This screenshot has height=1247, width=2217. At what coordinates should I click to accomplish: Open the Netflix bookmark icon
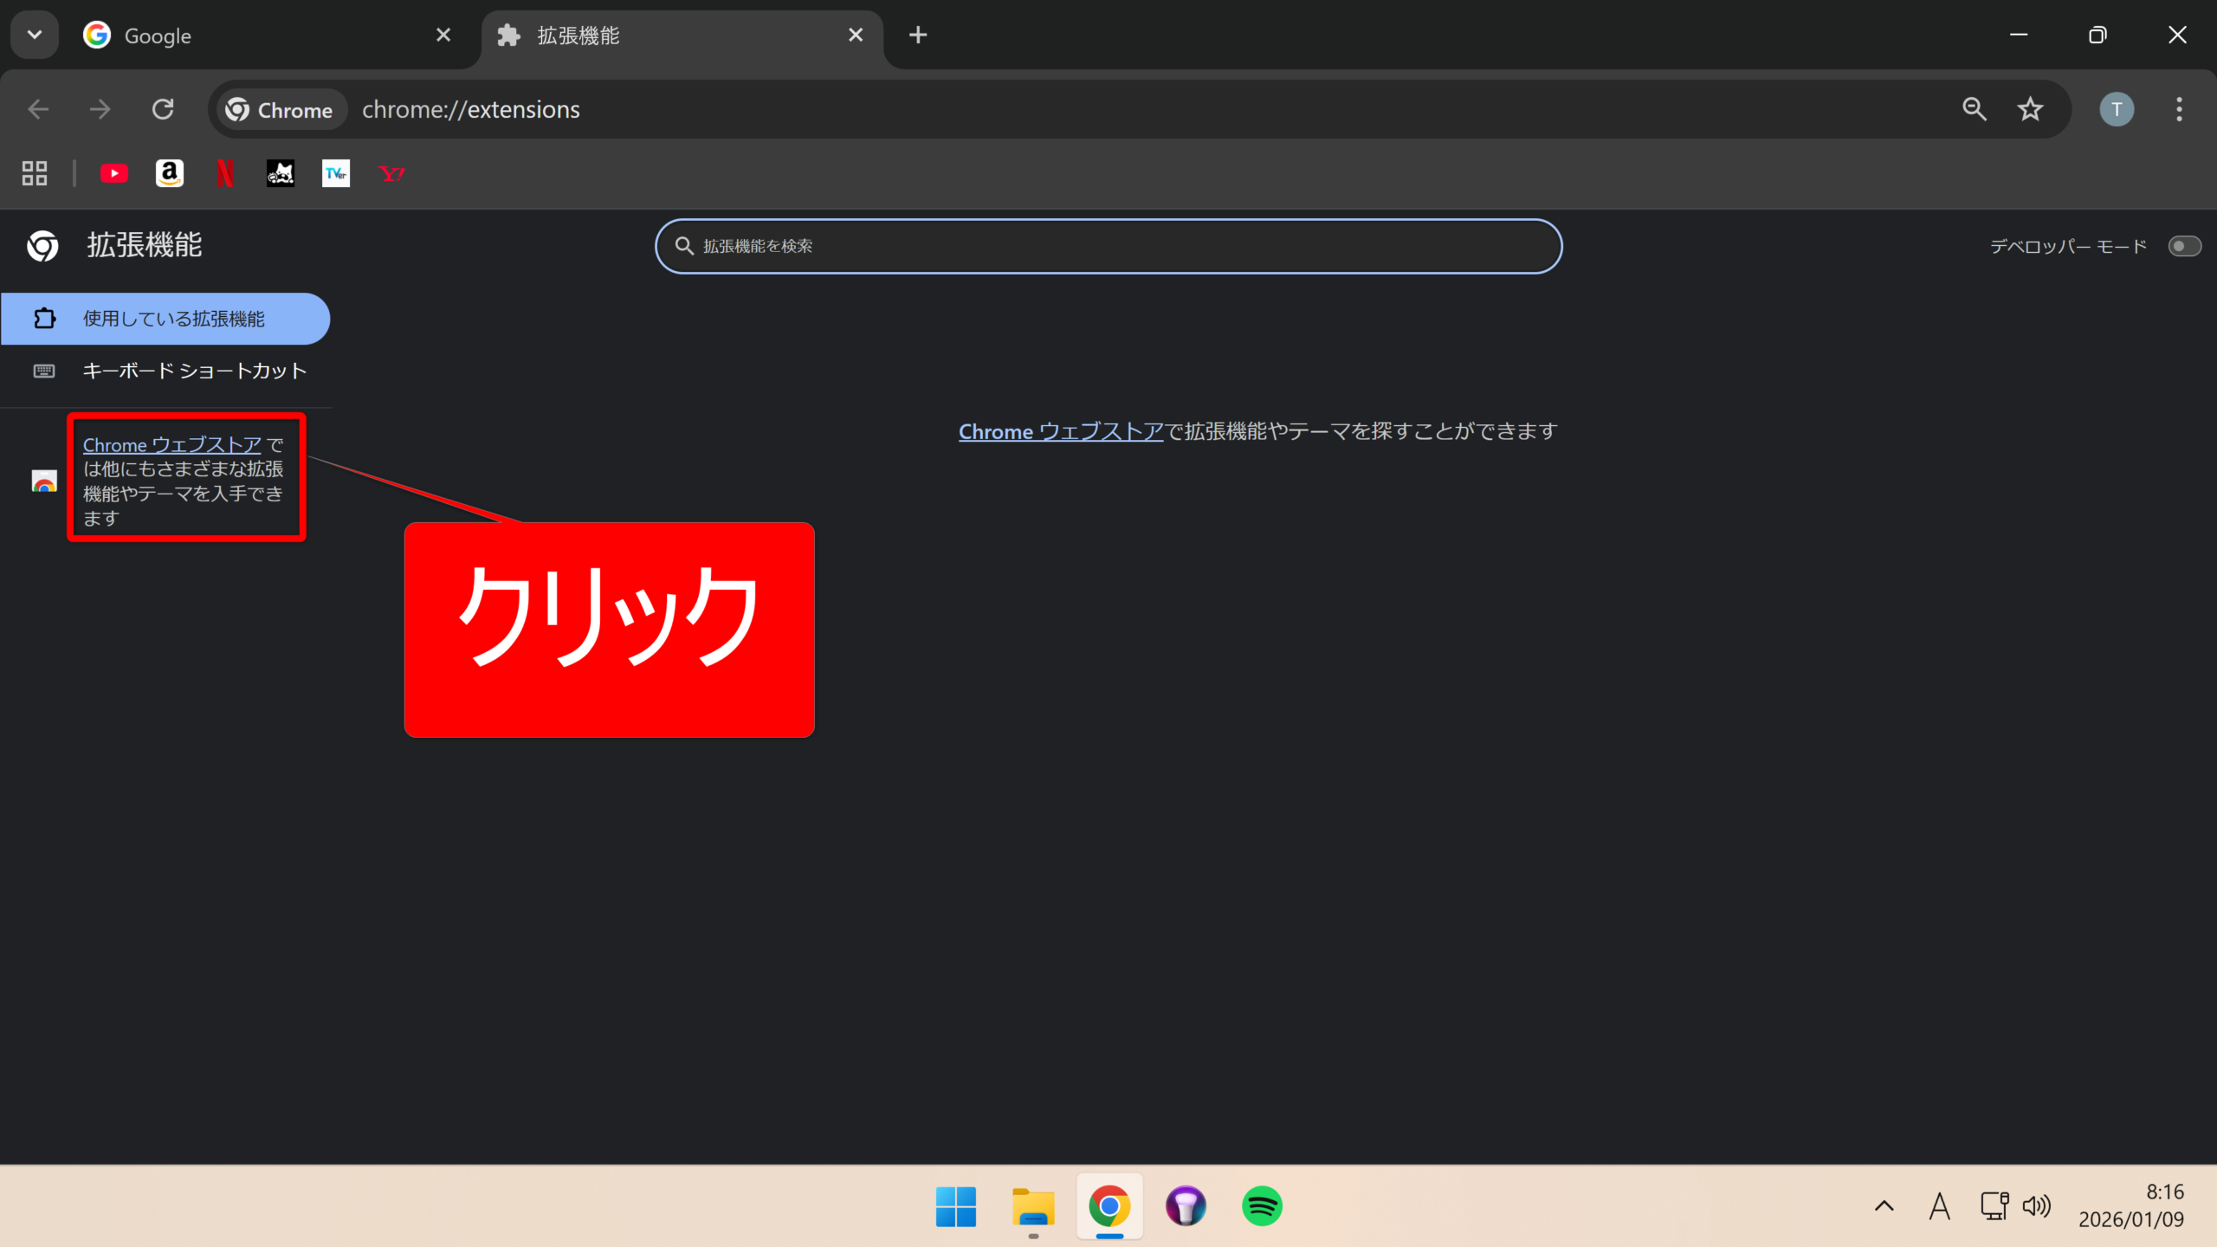[225, 174]
